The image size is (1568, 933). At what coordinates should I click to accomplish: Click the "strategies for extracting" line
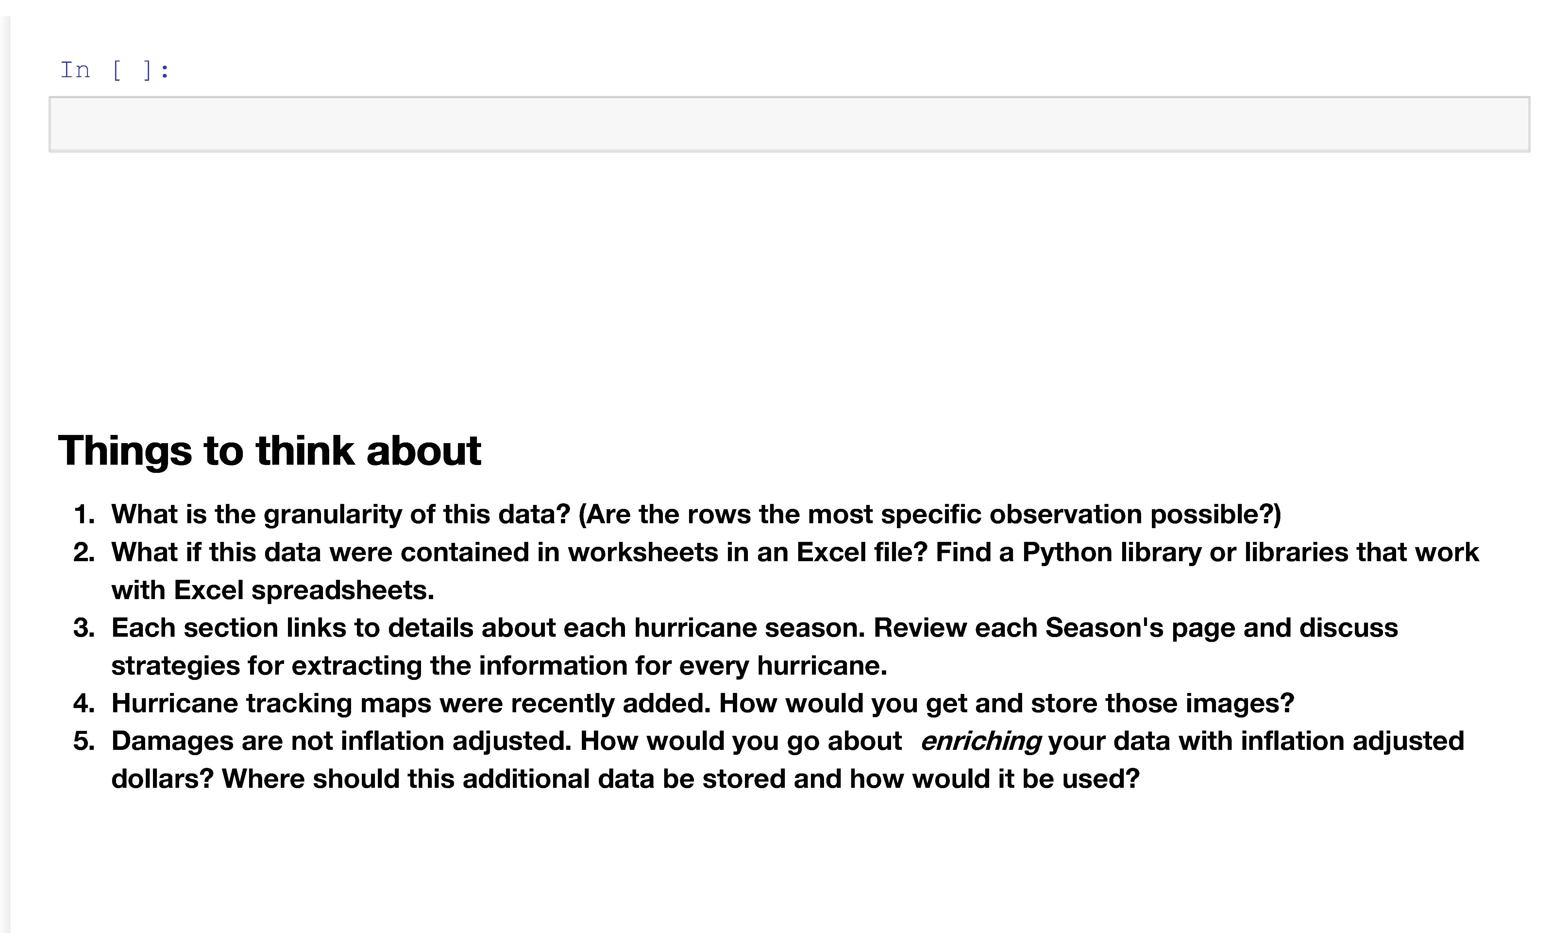point(499,665)
